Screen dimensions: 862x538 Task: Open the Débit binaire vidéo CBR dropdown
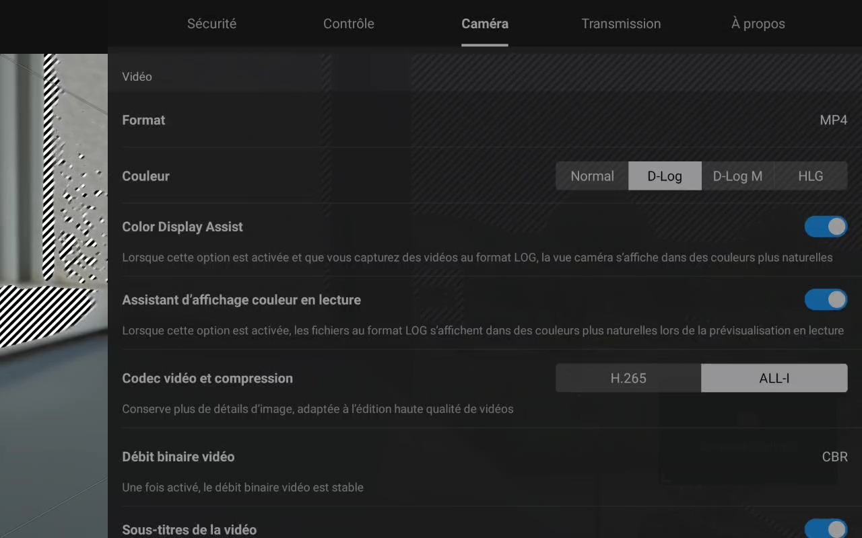coord(834,457)
